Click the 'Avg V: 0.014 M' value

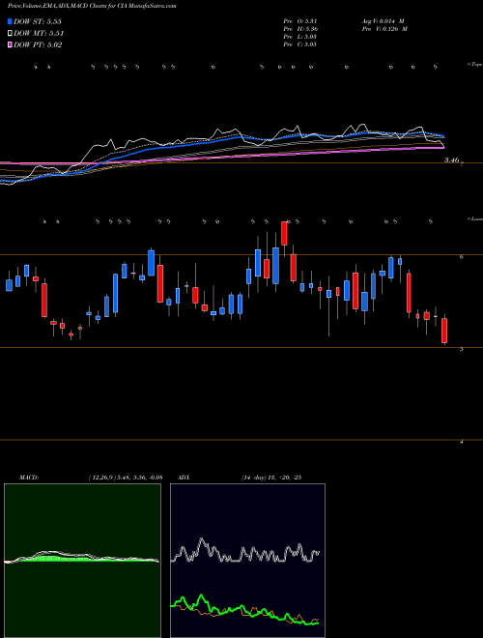(383, 21)
